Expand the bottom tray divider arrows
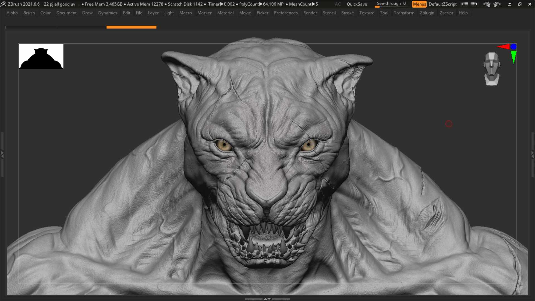535x301 pixels. coord(267,299)
